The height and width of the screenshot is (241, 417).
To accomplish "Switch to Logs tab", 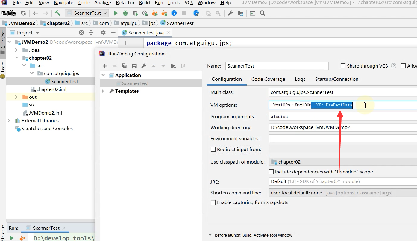I will click(300, 79).
